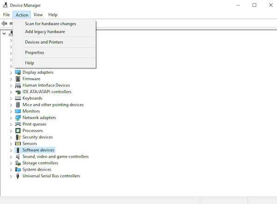Click the Sound, video and game controllers speaker icon
Viewport: 277px width, 204px height.
click(x=18, y=156)
